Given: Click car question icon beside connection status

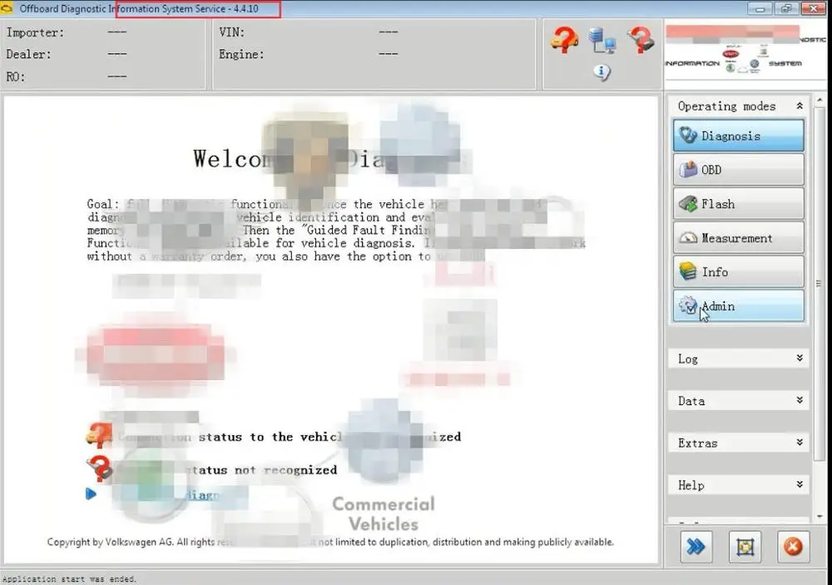Looking at the screenshot, I should click(x=99, y=436).
